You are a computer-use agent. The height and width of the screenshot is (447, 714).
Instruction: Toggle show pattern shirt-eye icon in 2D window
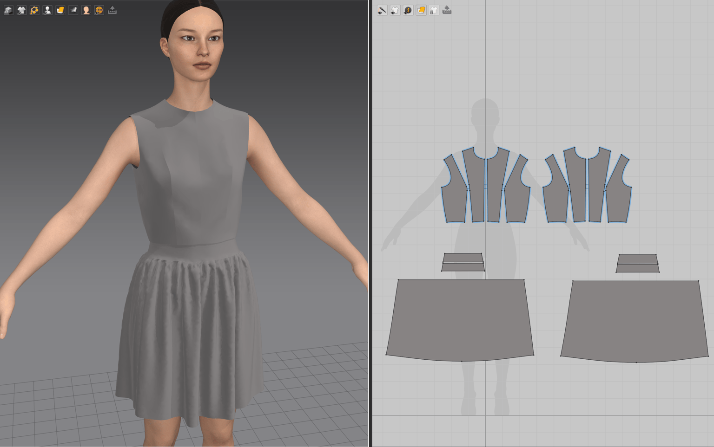coord(395,10)
